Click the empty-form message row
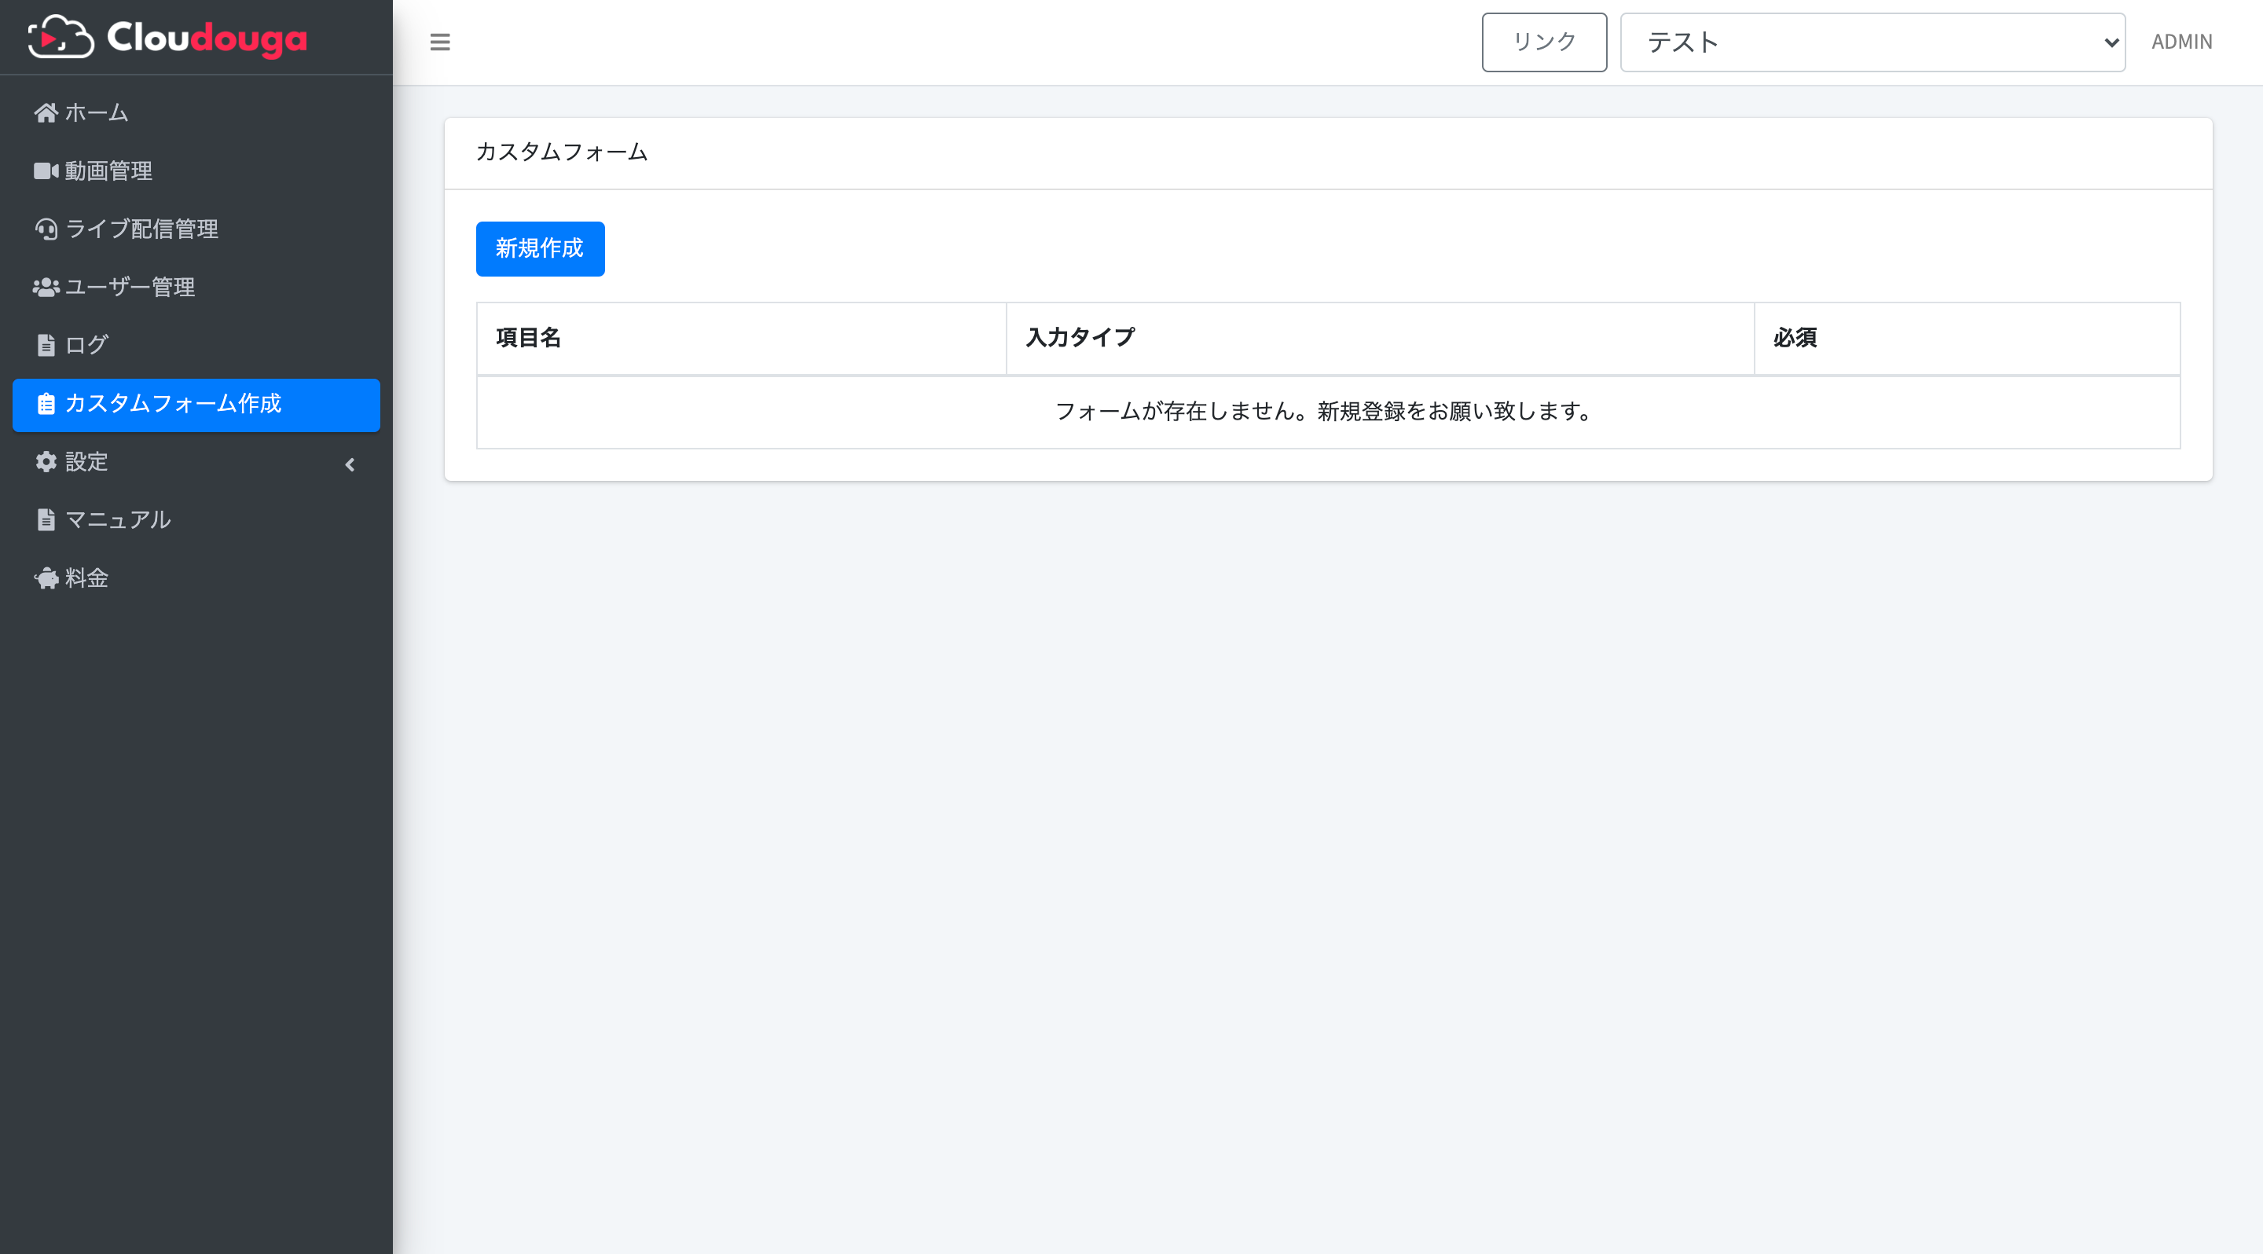Image resolution: width=2263 pixels, height=1254 pixels. 1327,412
